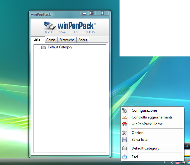Open winPenPack Home via the house icon

pyautogui.click(x=124, y=124)
